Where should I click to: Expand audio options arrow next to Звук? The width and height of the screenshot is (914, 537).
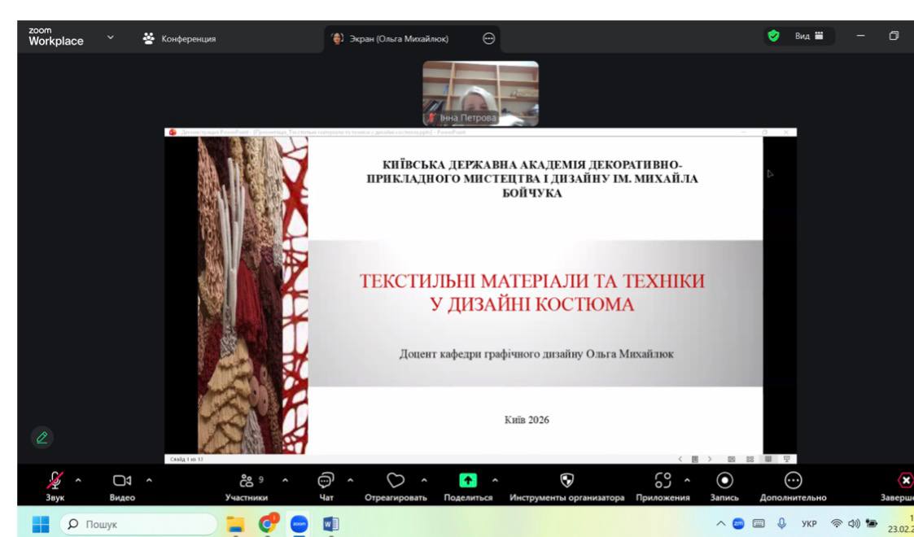(78, 480)
